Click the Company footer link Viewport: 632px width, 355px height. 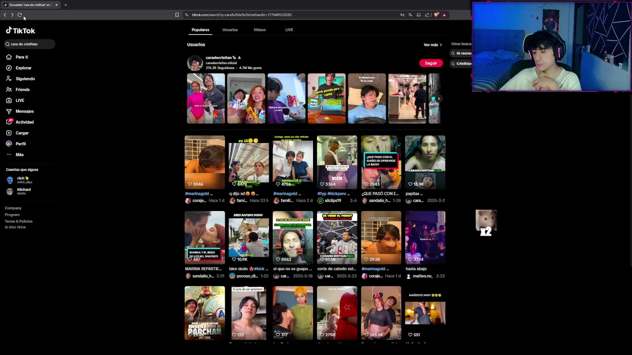[13, 208]
